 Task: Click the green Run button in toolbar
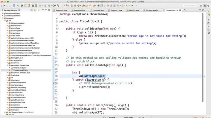(x=53, y=6)
